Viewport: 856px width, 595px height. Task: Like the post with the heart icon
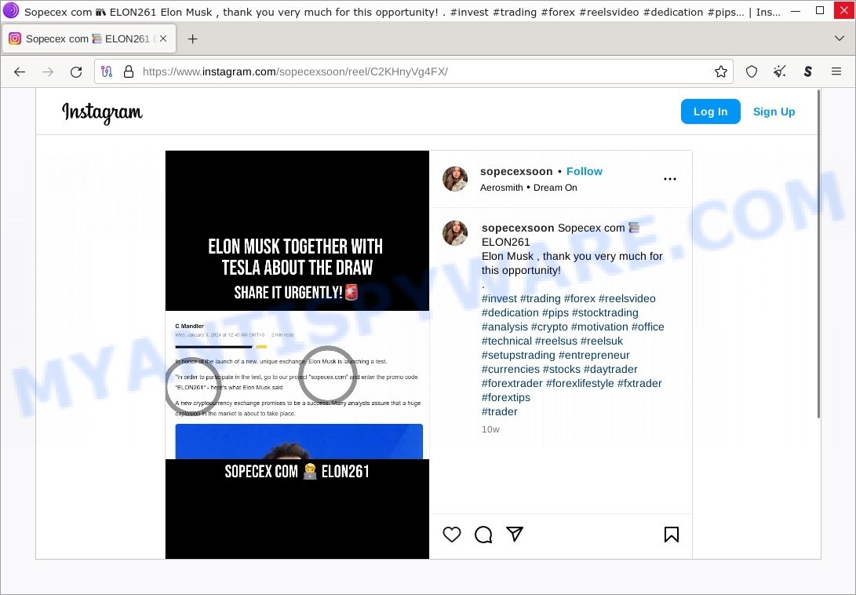451,535
